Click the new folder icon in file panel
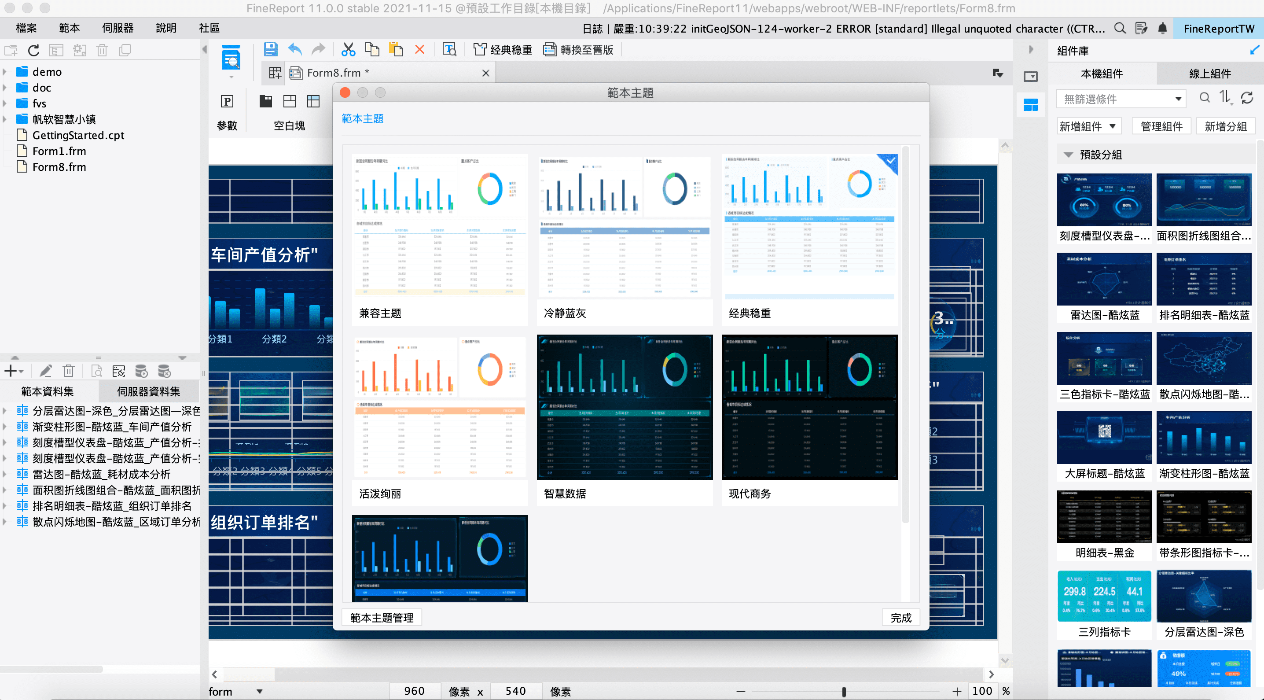The image size is (1264, 700). click(x=11, y=50)
